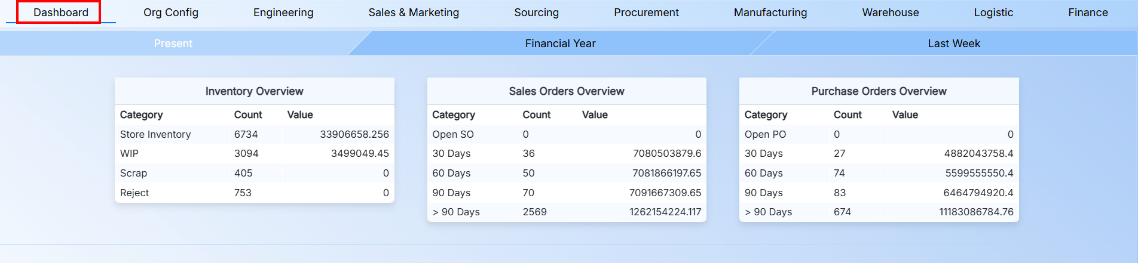Click value 7080503879.6

tap(667, 153)
